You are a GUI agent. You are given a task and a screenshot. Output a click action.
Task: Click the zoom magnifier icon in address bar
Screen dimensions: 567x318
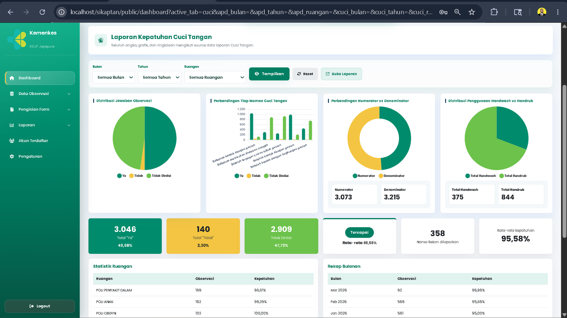[457, 12]
